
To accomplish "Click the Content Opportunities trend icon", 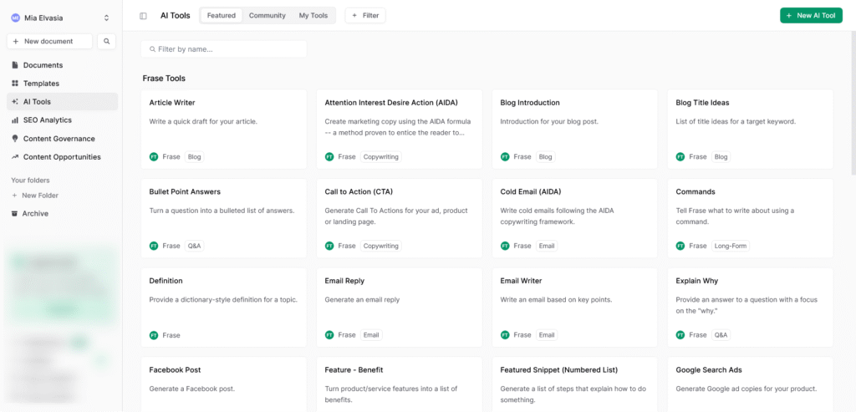I will pos(15,157).
